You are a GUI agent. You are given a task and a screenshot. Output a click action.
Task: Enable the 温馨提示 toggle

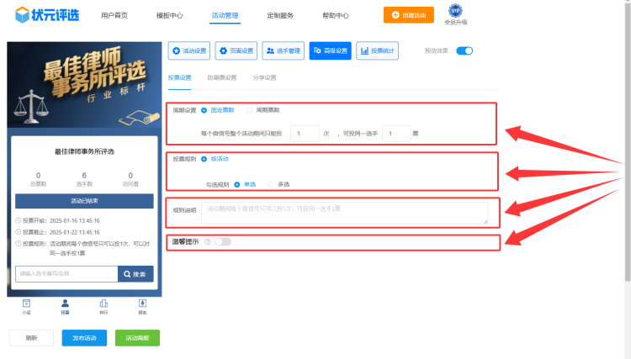point(222,242)
